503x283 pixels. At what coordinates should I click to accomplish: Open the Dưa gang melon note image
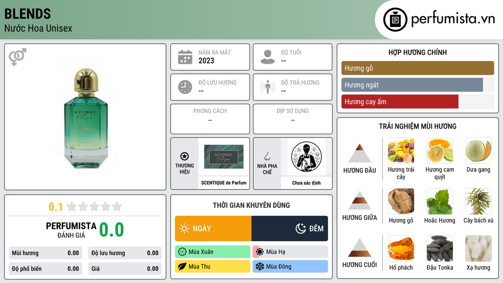478,151
